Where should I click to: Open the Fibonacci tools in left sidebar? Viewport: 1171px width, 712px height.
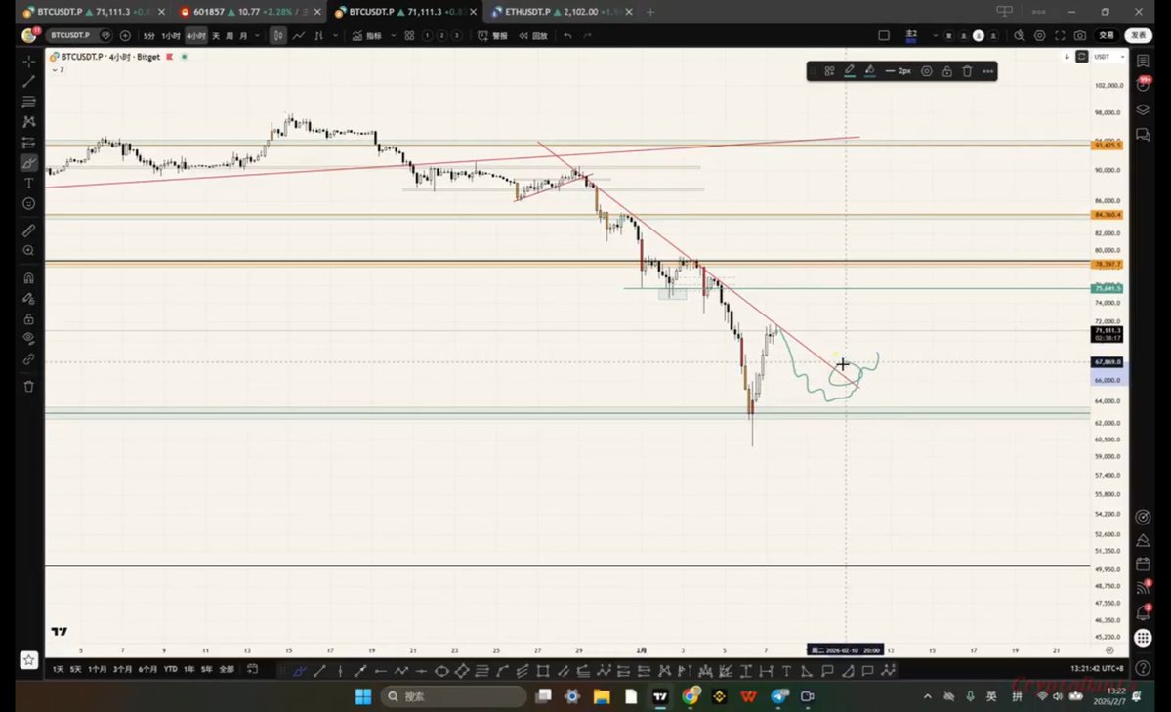pyautogui.click(x=29, y=102)
